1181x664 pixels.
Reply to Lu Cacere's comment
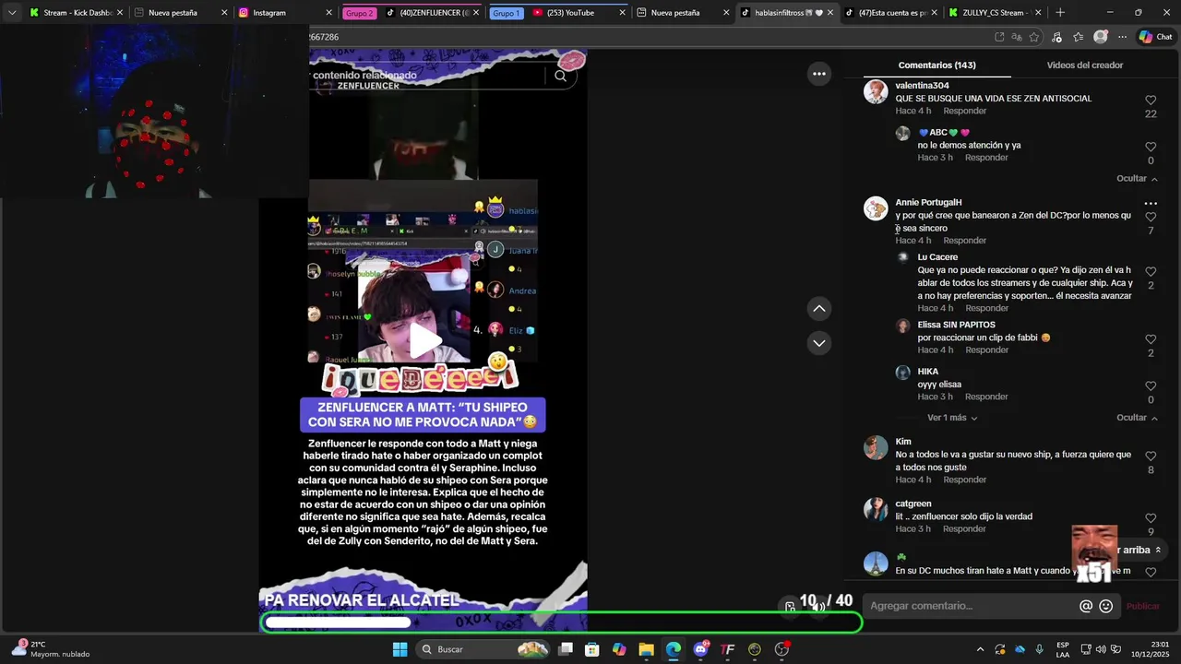[x=986, y=308]
